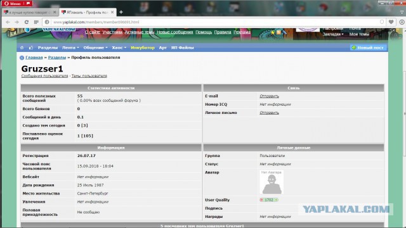Click the speech bubble icon next to Меню

point(29,4)
